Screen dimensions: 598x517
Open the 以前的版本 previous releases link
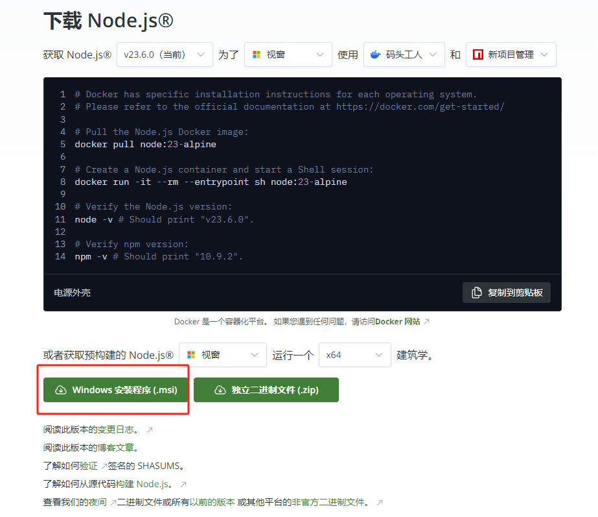212,502
